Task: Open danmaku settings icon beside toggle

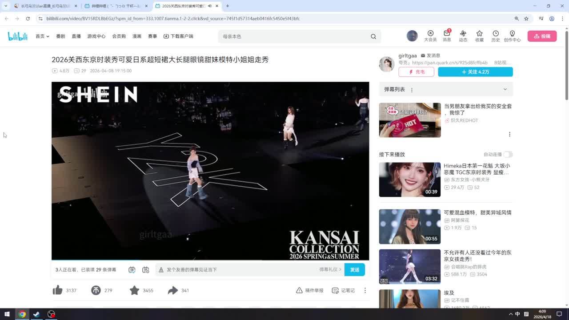Action: (x=145, y=270)
